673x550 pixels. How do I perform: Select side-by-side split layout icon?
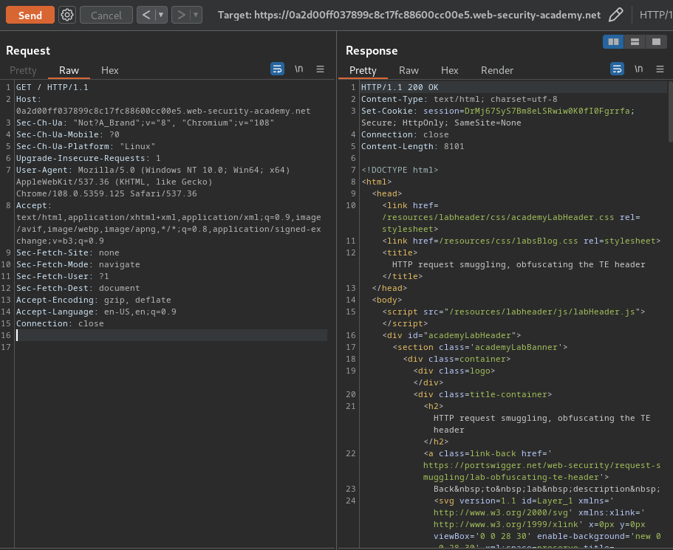click(613, 41)
